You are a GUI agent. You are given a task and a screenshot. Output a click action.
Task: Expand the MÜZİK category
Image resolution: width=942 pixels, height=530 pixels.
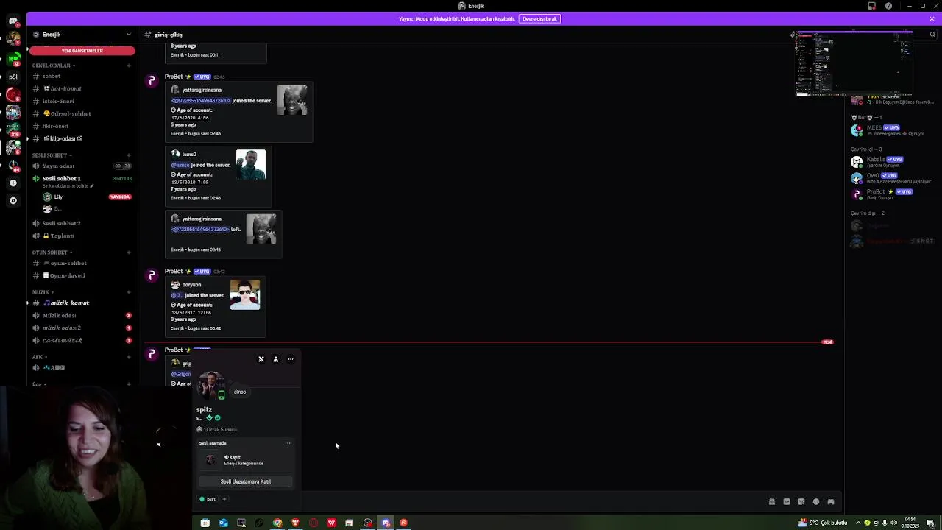42,292
